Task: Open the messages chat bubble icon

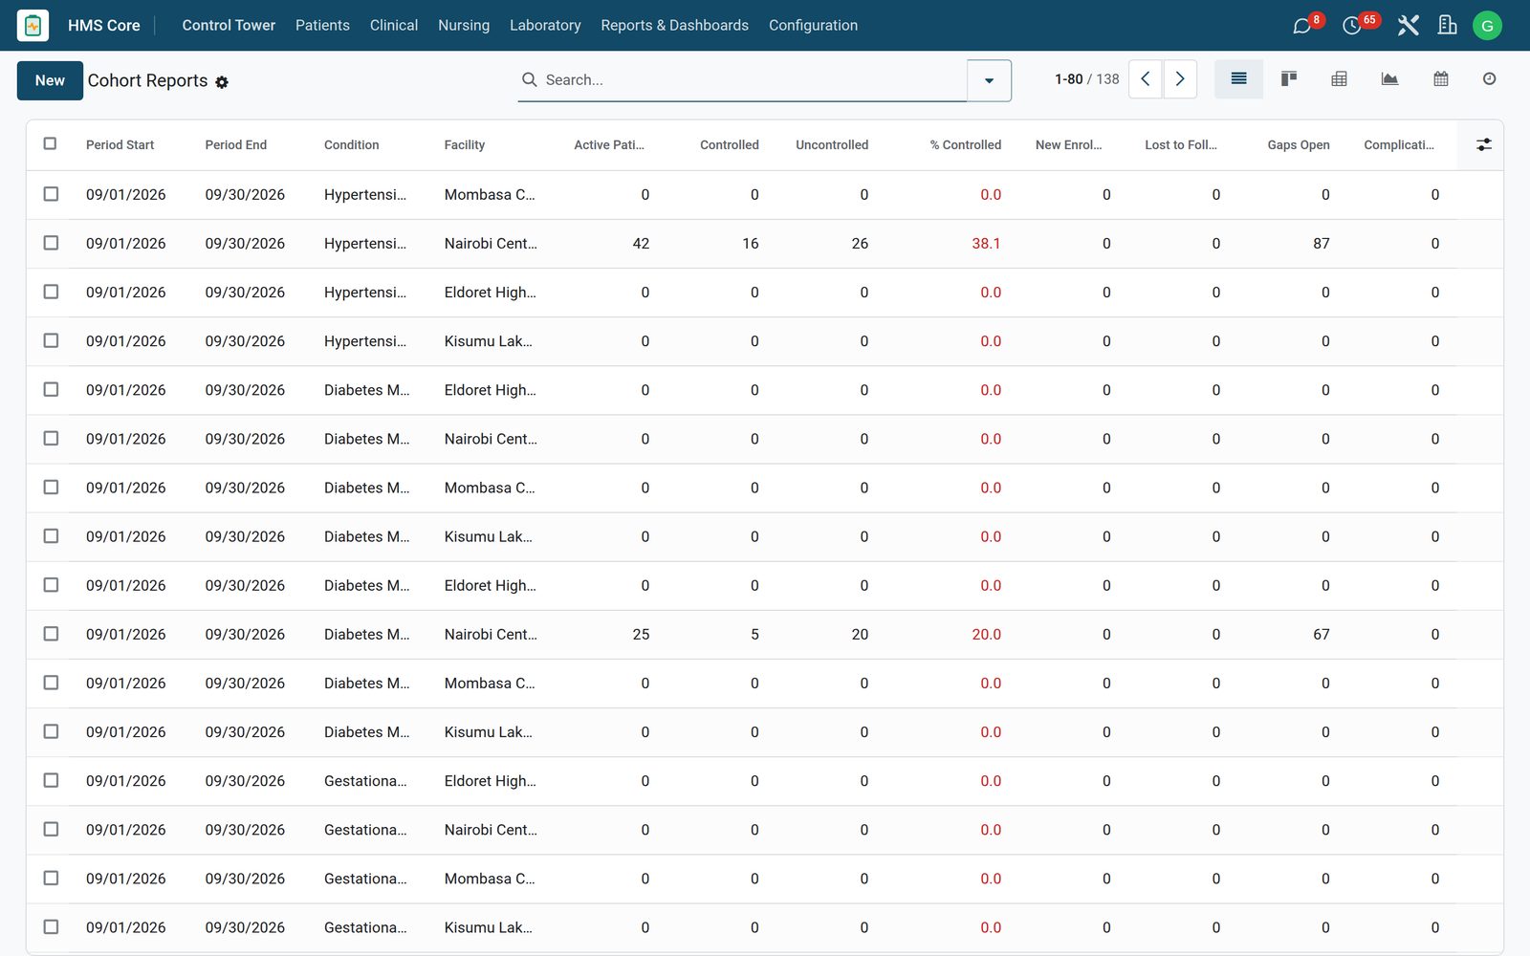Action: [x=1301, y=26]
